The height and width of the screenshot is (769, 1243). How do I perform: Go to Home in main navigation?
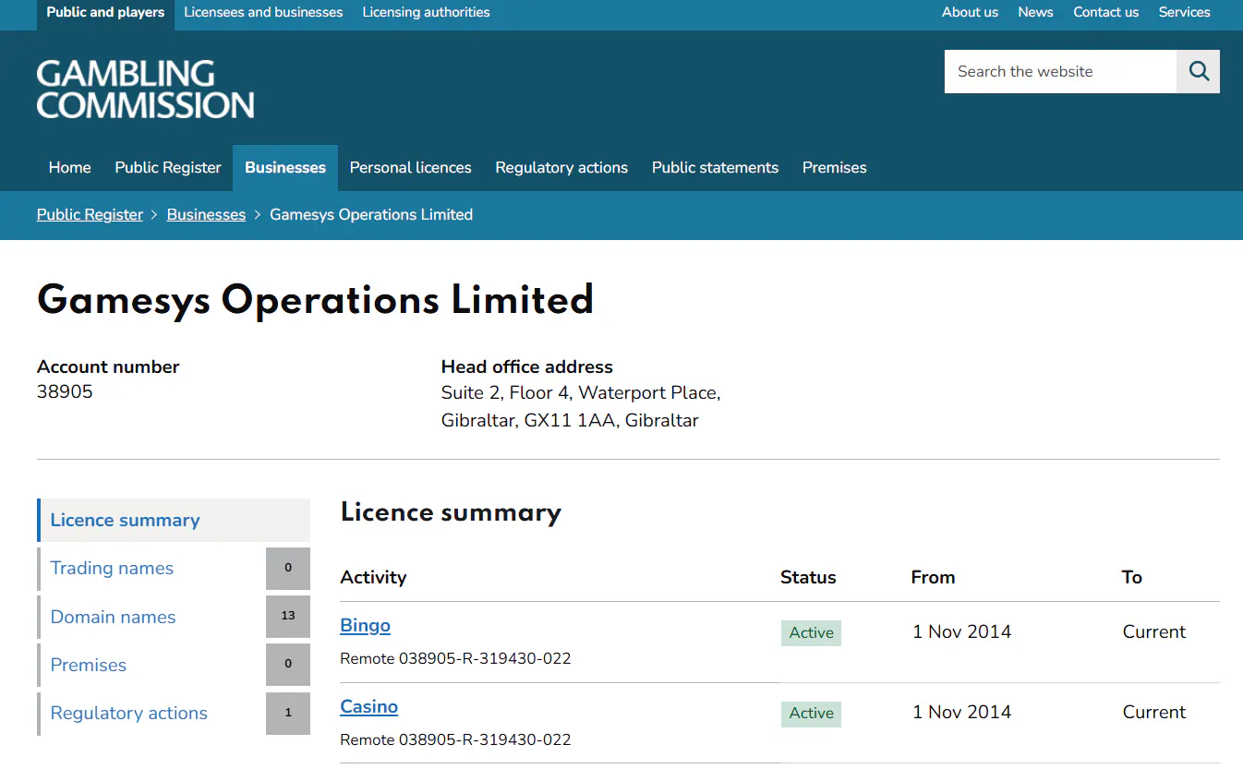click(70, 167)
